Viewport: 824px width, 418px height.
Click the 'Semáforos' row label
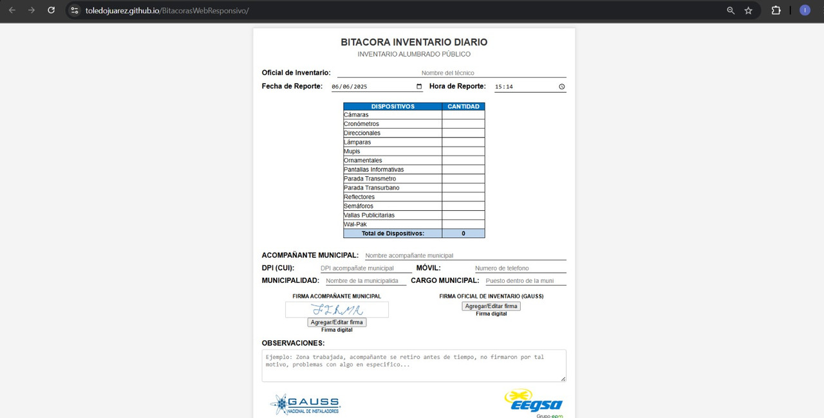click(x=359, y=206)
